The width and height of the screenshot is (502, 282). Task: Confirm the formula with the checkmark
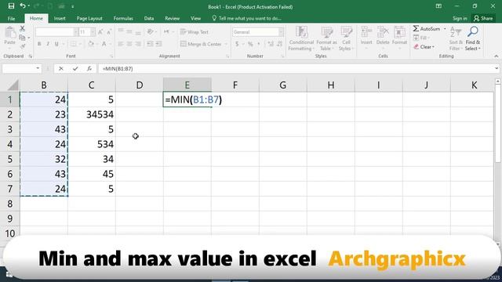point(75,68)
